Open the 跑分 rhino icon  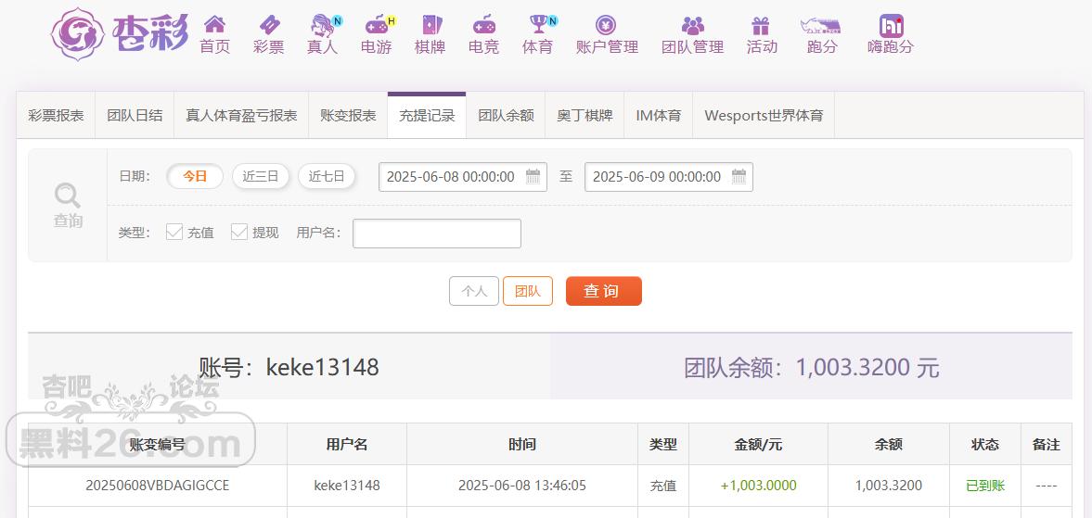[x=821, y=26]
